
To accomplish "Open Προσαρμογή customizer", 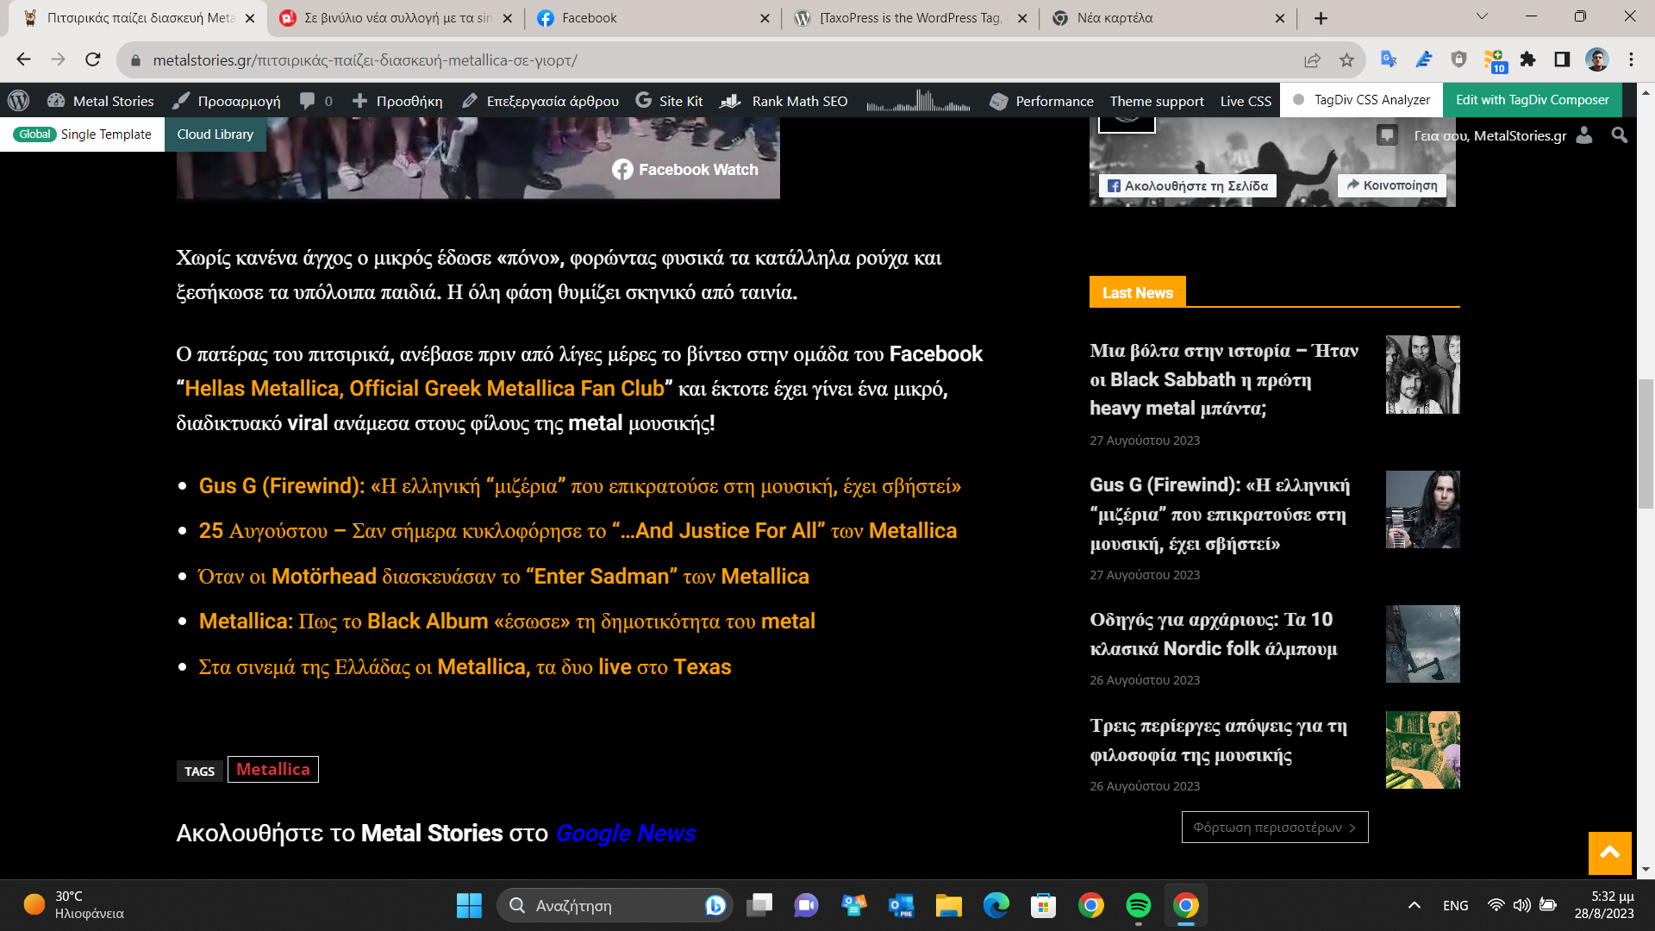I will point(227,101).
